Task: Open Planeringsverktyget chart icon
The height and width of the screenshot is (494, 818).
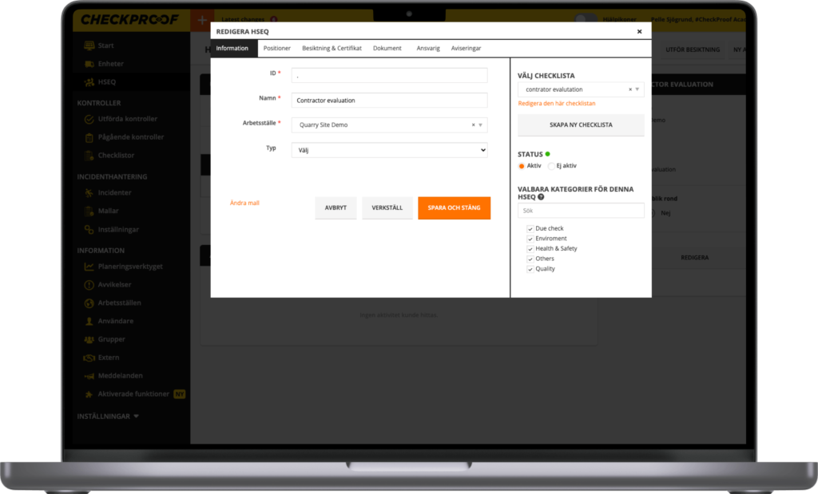Action: (x=90, y=267)
